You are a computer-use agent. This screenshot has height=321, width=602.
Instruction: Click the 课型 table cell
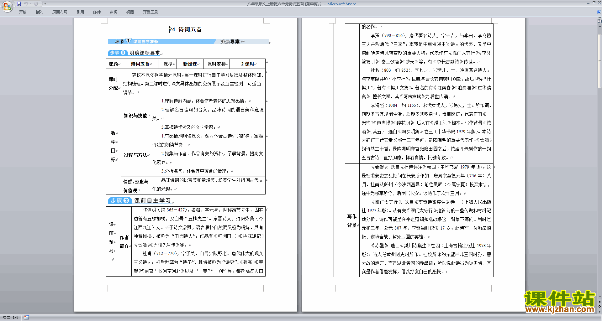point(168,64)
